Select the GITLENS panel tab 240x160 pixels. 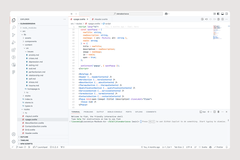[x=139, y=112]
